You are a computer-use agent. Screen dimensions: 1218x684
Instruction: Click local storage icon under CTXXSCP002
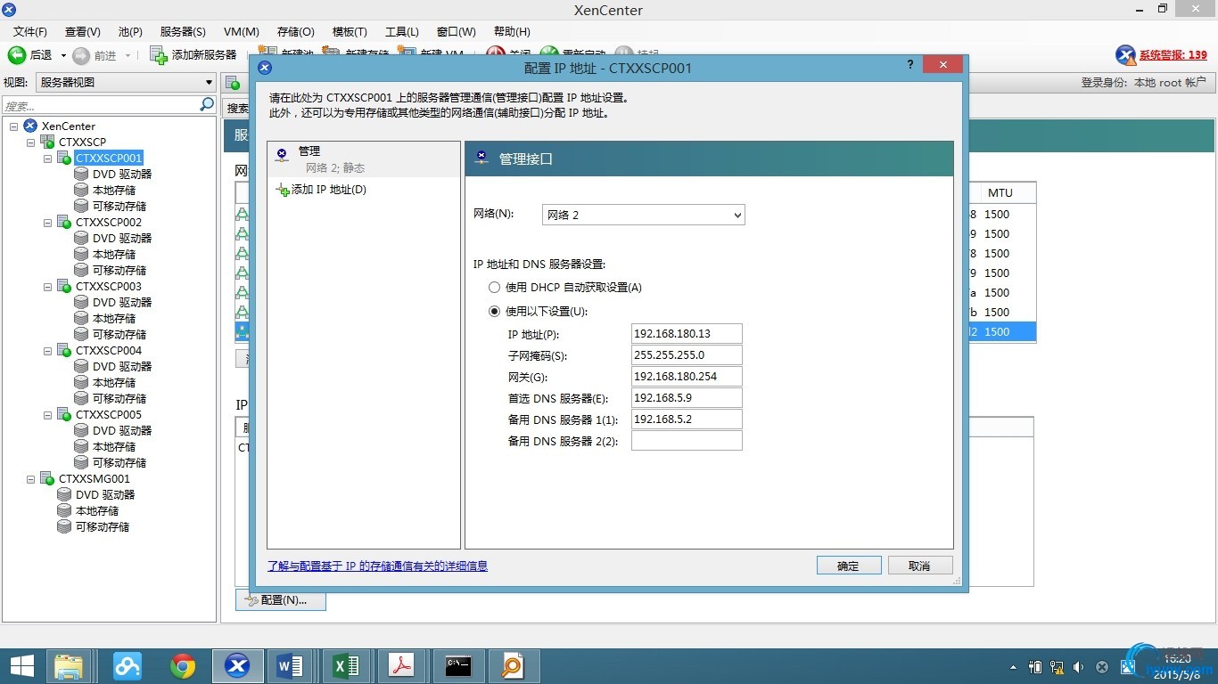coord(81,255)
